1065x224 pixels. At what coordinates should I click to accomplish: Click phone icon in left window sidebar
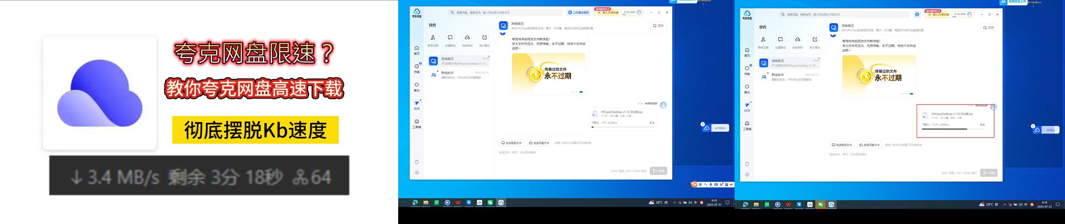[x=417, y=162]
